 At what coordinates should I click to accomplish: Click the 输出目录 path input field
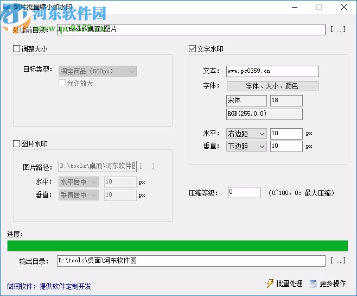[x=191, y=261]
